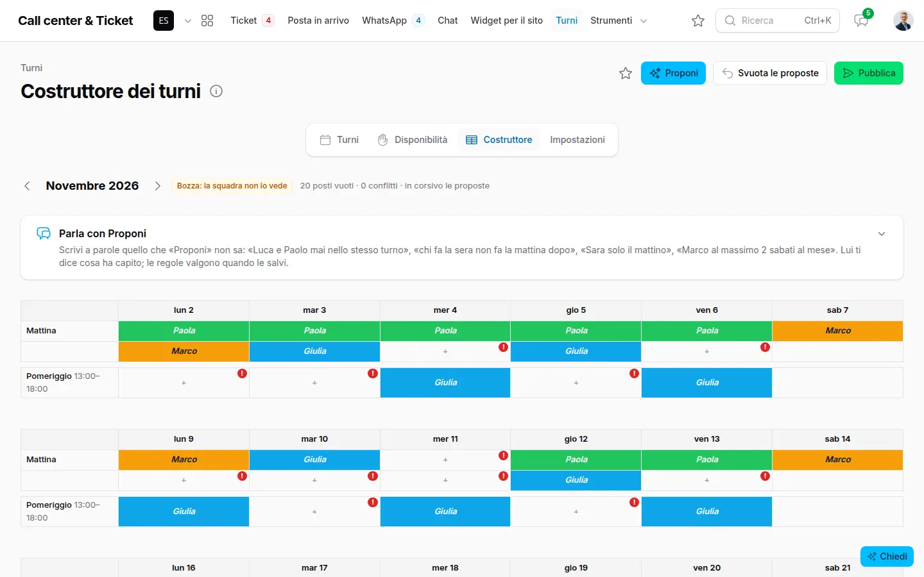This screenshot has width=924, height=577.
Task: Star the Costruttore dei turni page
Action: (626, 73)
